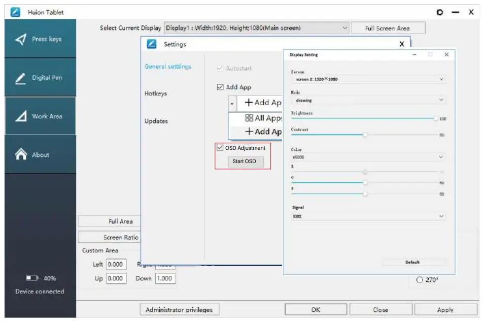Image resolution: width=482 pixels, height=323 pixels.
Task: Open the About section
Action: (x=21, y=155)
